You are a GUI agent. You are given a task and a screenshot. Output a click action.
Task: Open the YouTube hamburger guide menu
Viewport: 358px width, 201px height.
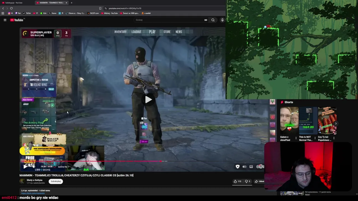(5, 20)
